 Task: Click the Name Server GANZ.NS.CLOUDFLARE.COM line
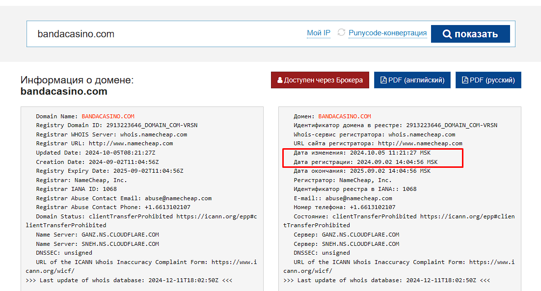click(97, 235)
